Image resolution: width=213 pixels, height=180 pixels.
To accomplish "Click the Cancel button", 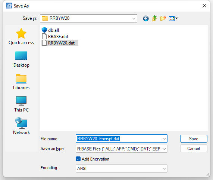I will coord(194,149).
